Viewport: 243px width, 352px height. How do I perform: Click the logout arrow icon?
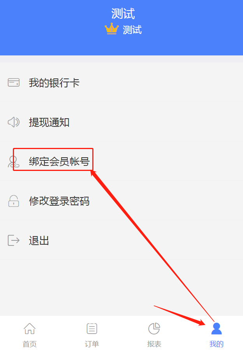coord(14,240)
